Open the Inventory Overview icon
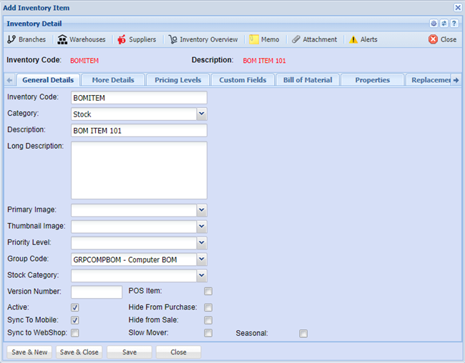The height and width of the screenshot is (363, 465). (173, 39)
